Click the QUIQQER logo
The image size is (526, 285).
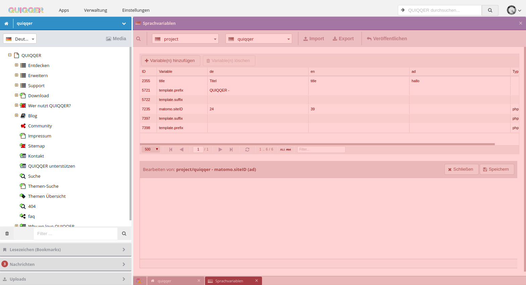pyautogui.click(x=26, y=10)
